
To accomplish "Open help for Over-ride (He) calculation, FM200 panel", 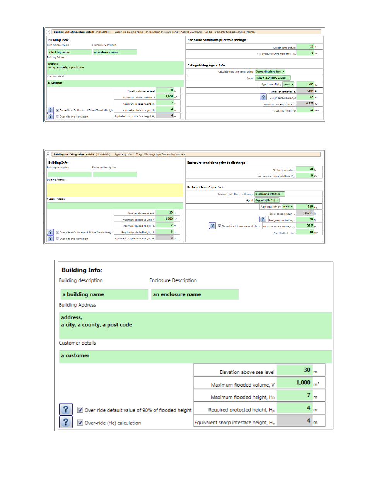I will pyautogui.click(x=50, y=116).
